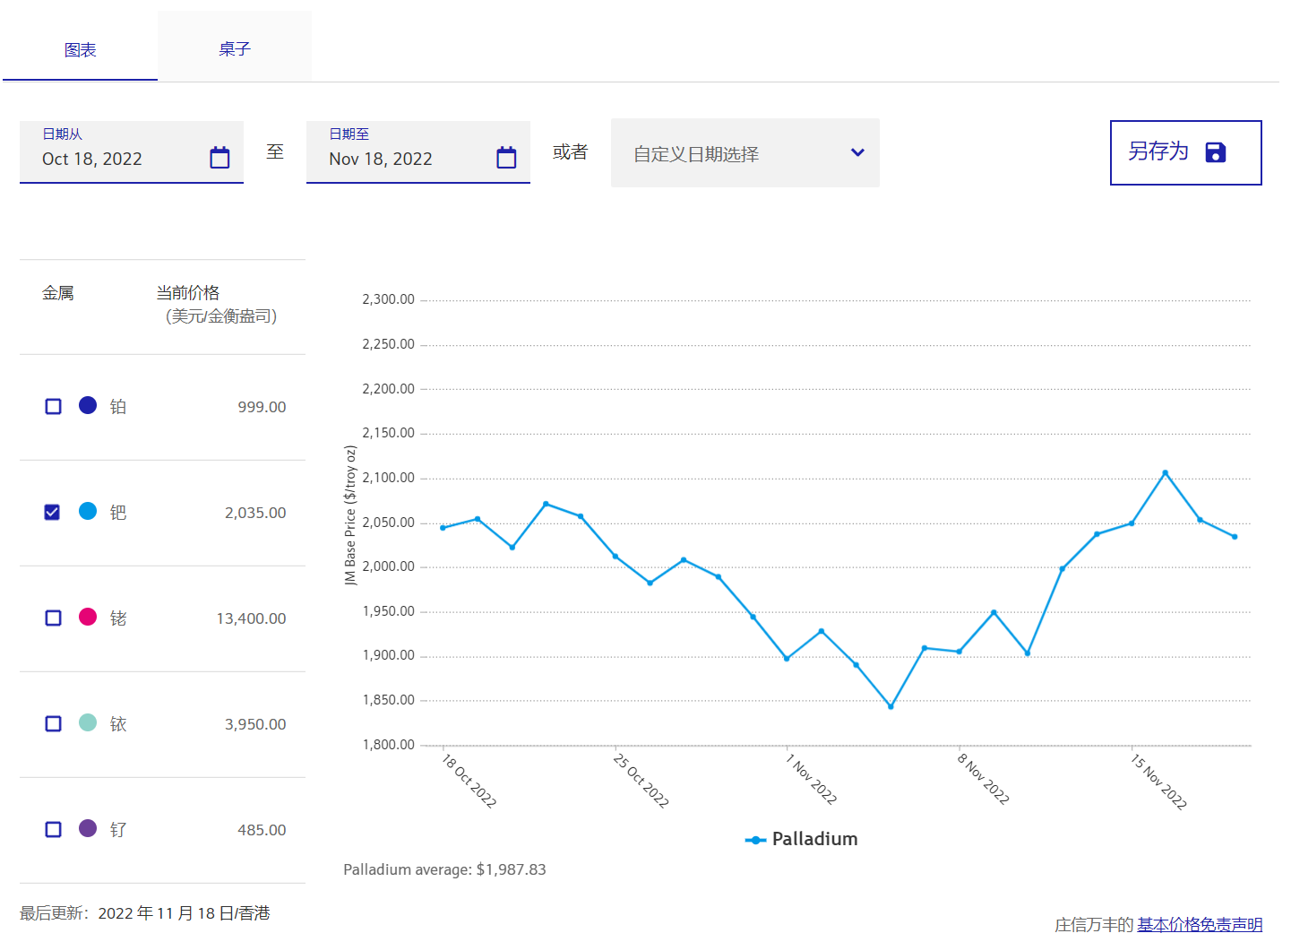1291x942 pixels.
Task: Click the 1 Nov 2022 axis label
Action: pyautogui.click(x=812, y=778)
